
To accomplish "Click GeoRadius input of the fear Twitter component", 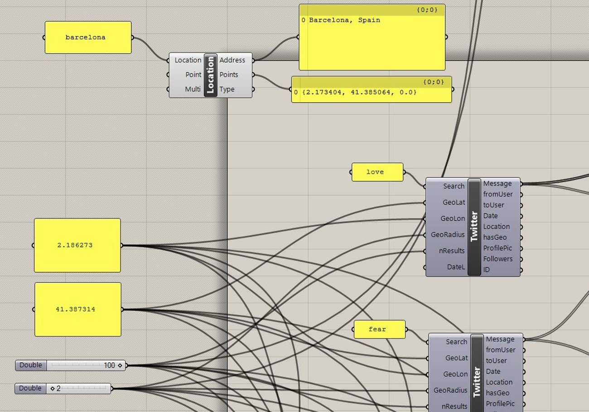I will tap(450, 391).
